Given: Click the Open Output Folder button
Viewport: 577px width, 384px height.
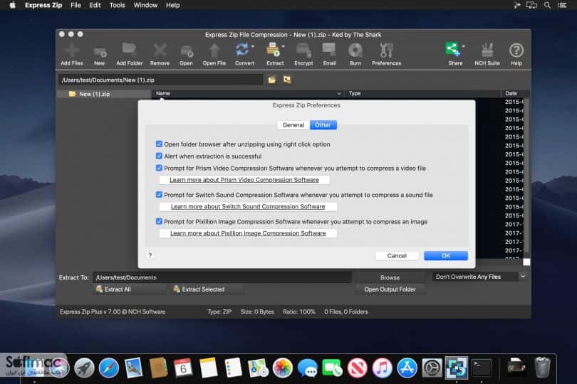Looking at the screenshot, I should 390,289.
